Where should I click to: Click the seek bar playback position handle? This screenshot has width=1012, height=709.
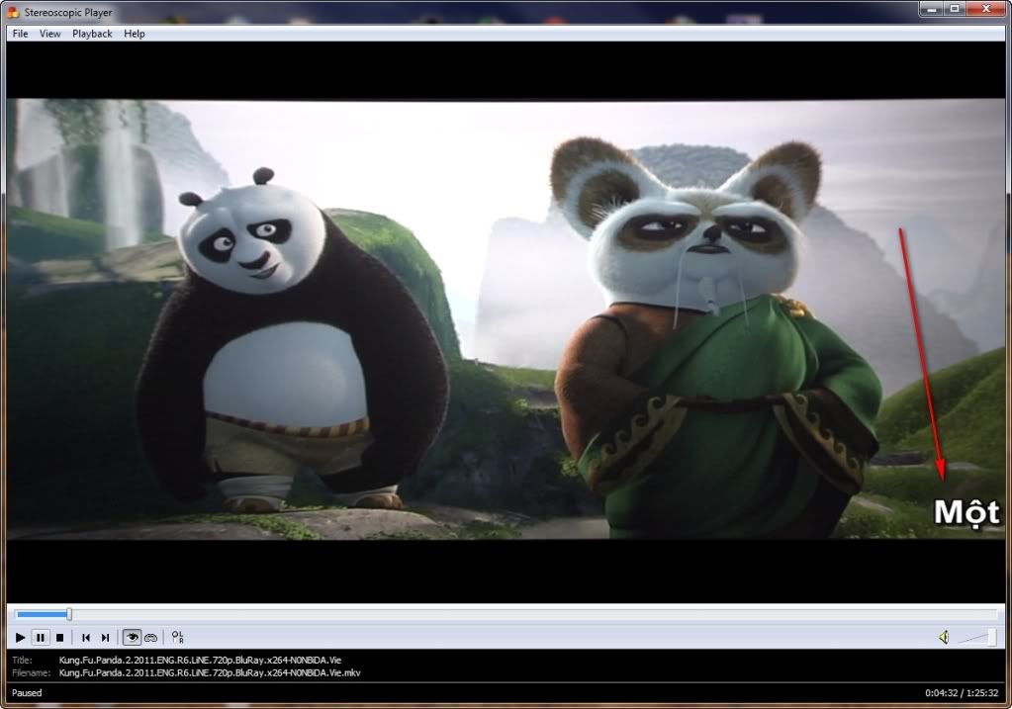pyautogui.click(x=69, y=614)
